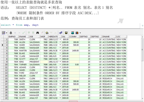Click inside the SQL editor with select statement
Image resolution: width=144 pixels, height=102 pixels.
pyautogui.click(x=70, y=26)
